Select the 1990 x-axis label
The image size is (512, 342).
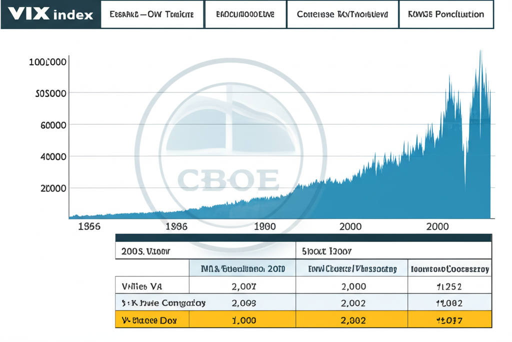[265, 226]
